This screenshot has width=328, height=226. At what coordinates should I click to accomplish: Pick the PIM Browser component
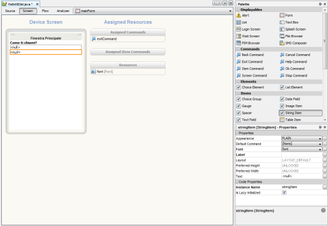[x=248, y=43]
